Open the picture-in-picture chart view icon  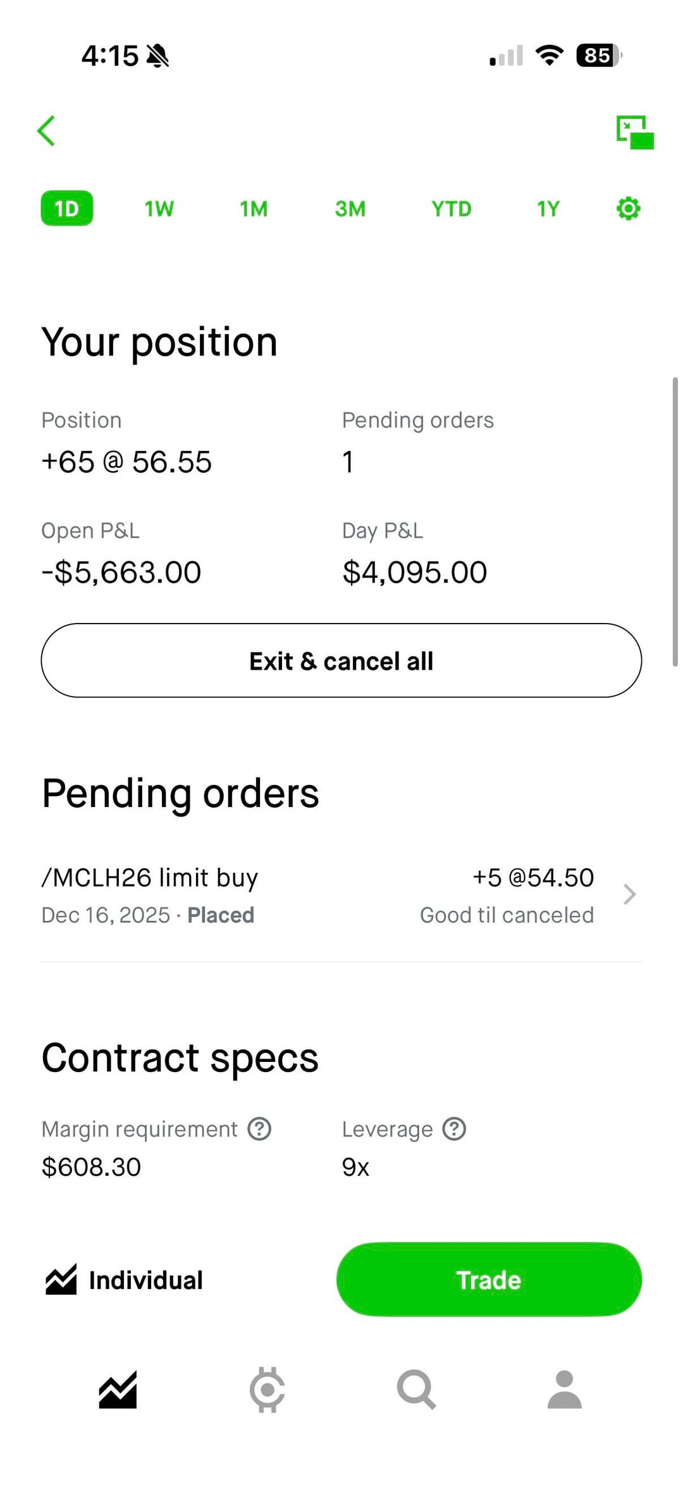[x=634, y=132]
